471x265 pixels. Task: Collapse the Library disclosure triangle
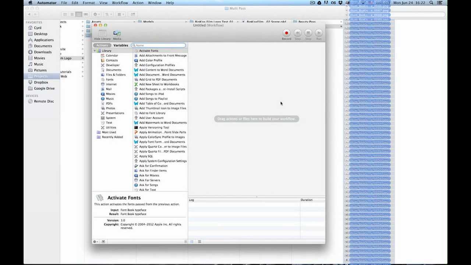pos(95,51)
